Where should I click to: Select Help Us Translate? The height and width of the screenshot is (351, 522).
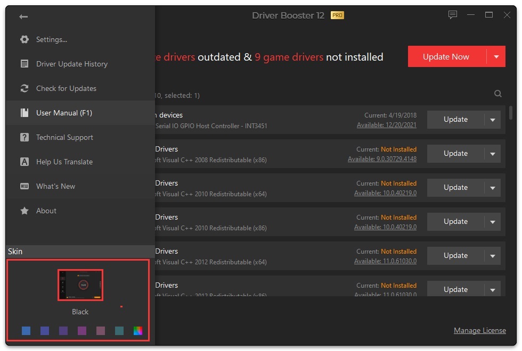coord(80,162)
